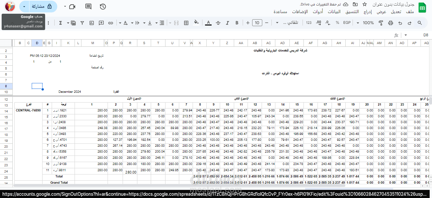Screen dimensions: 432x198
Task: Open the borders menu
Action: click(x=186, y=23)
